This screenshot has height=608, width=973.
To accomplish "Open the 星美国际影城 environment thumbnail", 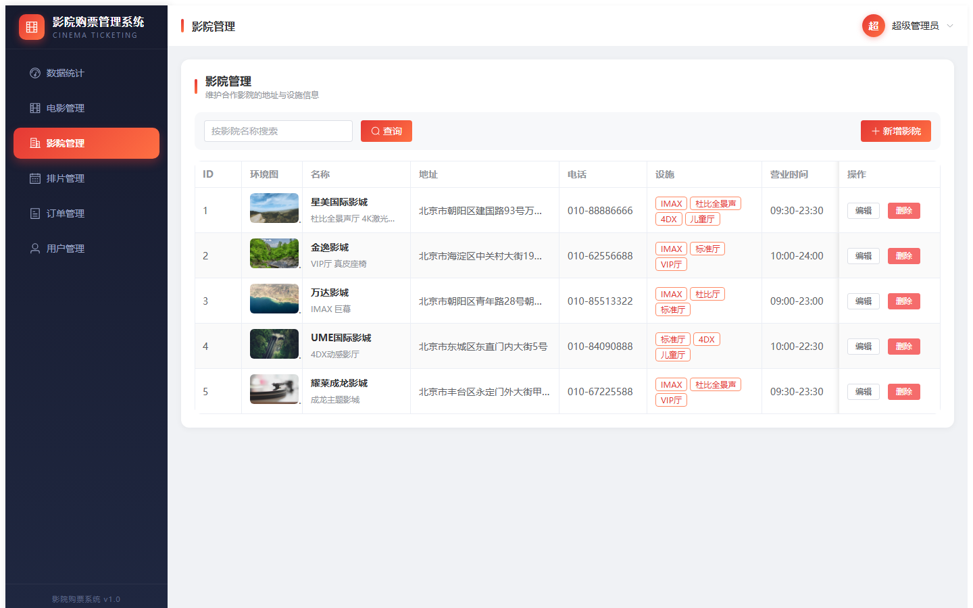I will pyautogui.click(x=274, y=208).
